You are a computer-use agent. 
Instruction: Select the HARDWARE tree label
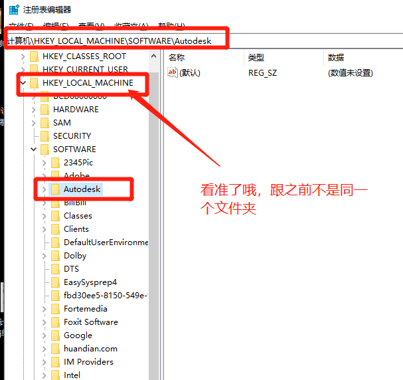(x=76, y=110)
